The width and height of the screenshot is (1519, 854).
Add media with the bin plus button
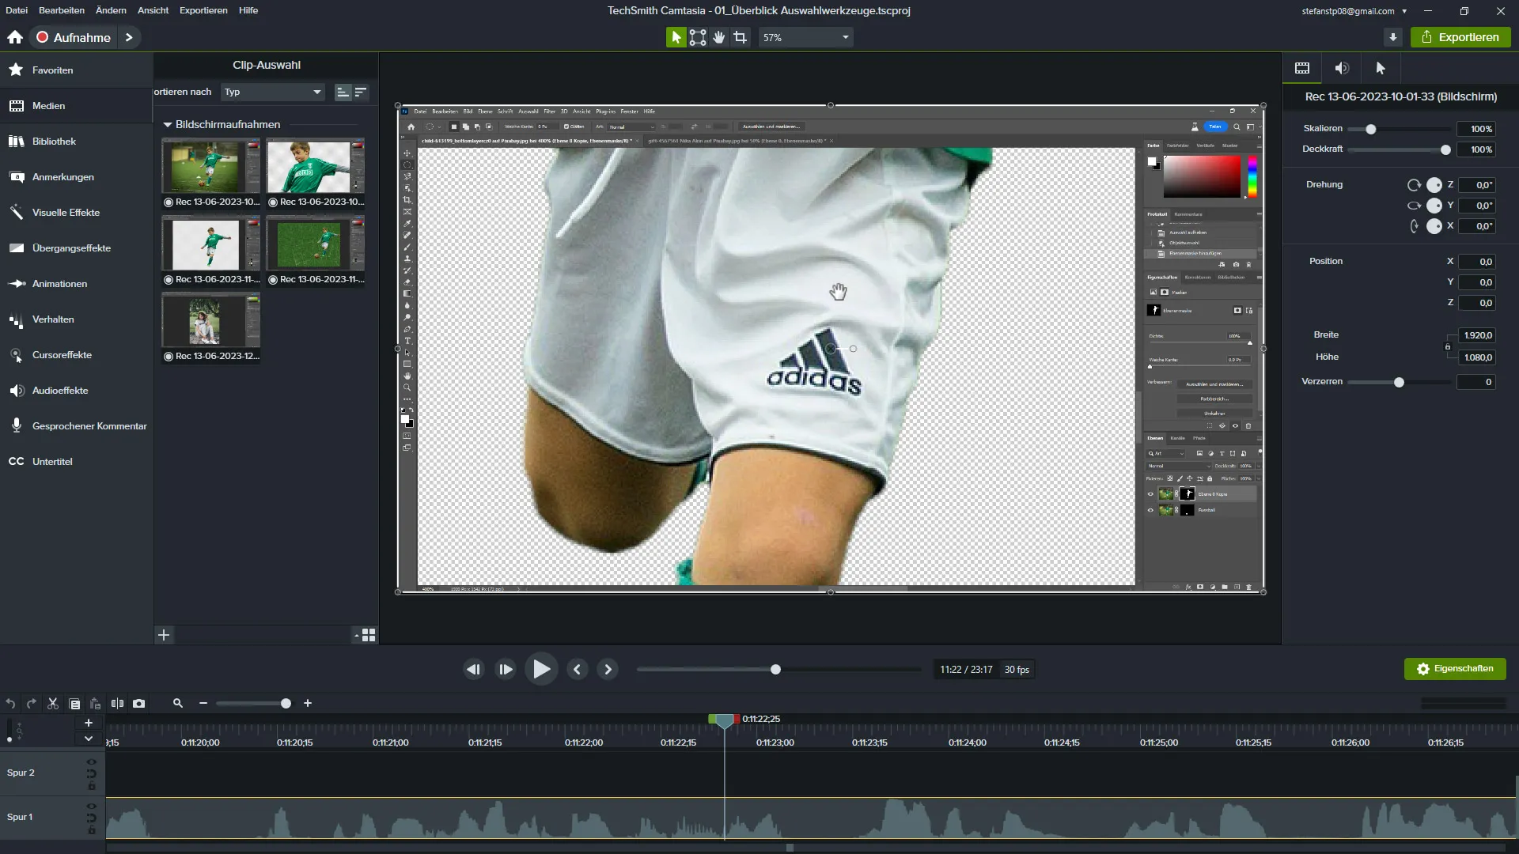pos(164,635)
